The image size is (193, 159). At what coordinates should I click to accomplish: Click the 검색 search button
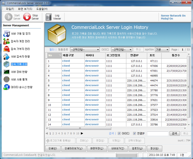coord(175,133)
